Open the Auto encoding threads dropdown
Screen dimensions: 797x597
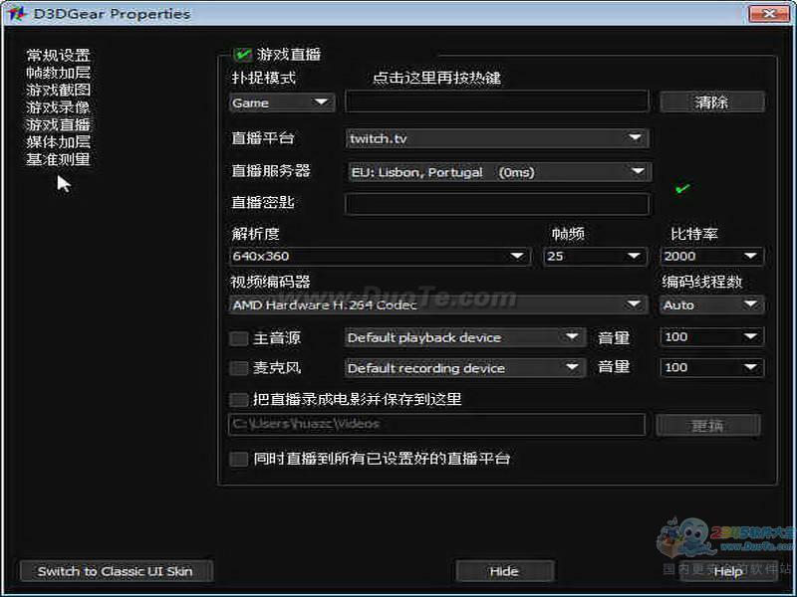click(711, 304)
